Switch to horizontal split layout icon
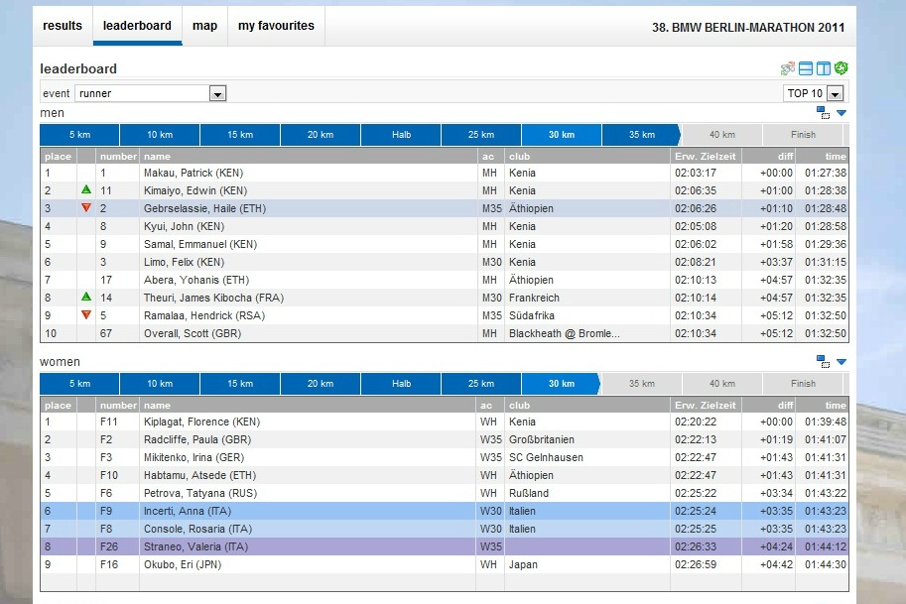Screen dimensions: 906x604 click(x=806, y=68)
